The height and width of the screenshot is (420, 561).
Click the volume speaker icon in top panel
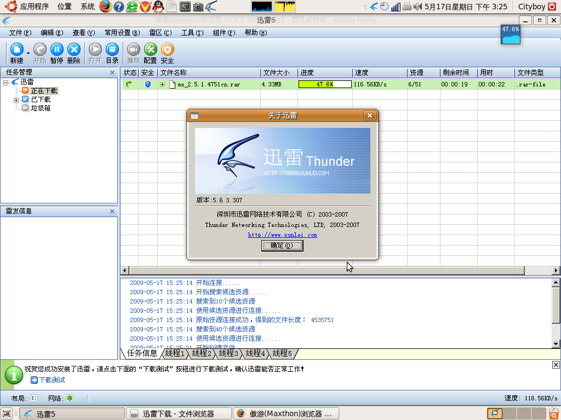pos(417,7)
